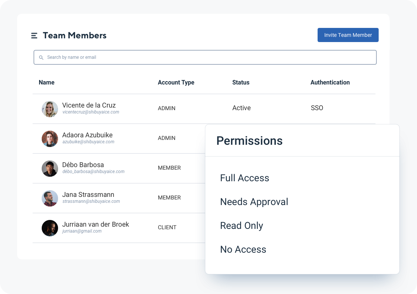Screen dimensions: 417x294
Task: Select Read Only permission
Action: pyautogui.click(x=242, y=226)
